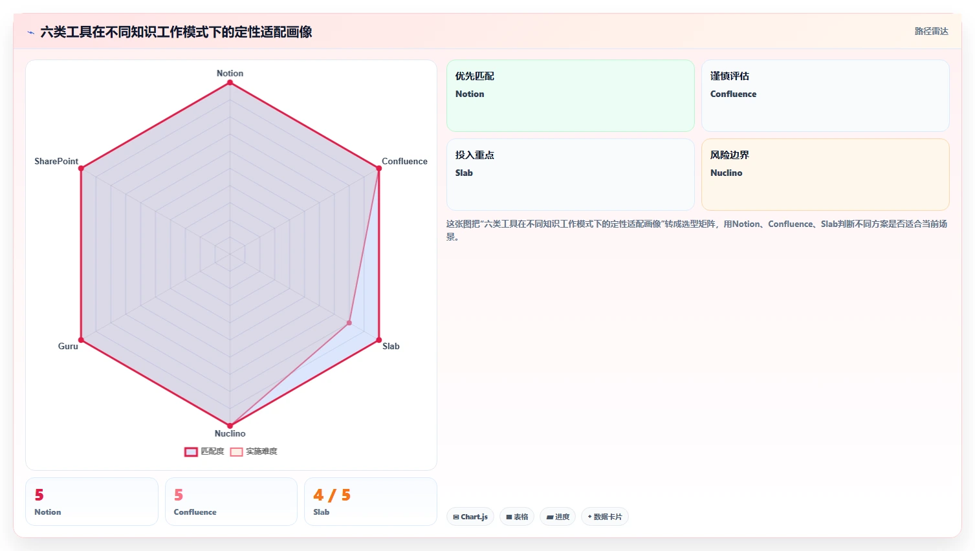Click the description paragraph starting with 这张图把

tap(697, 230)
